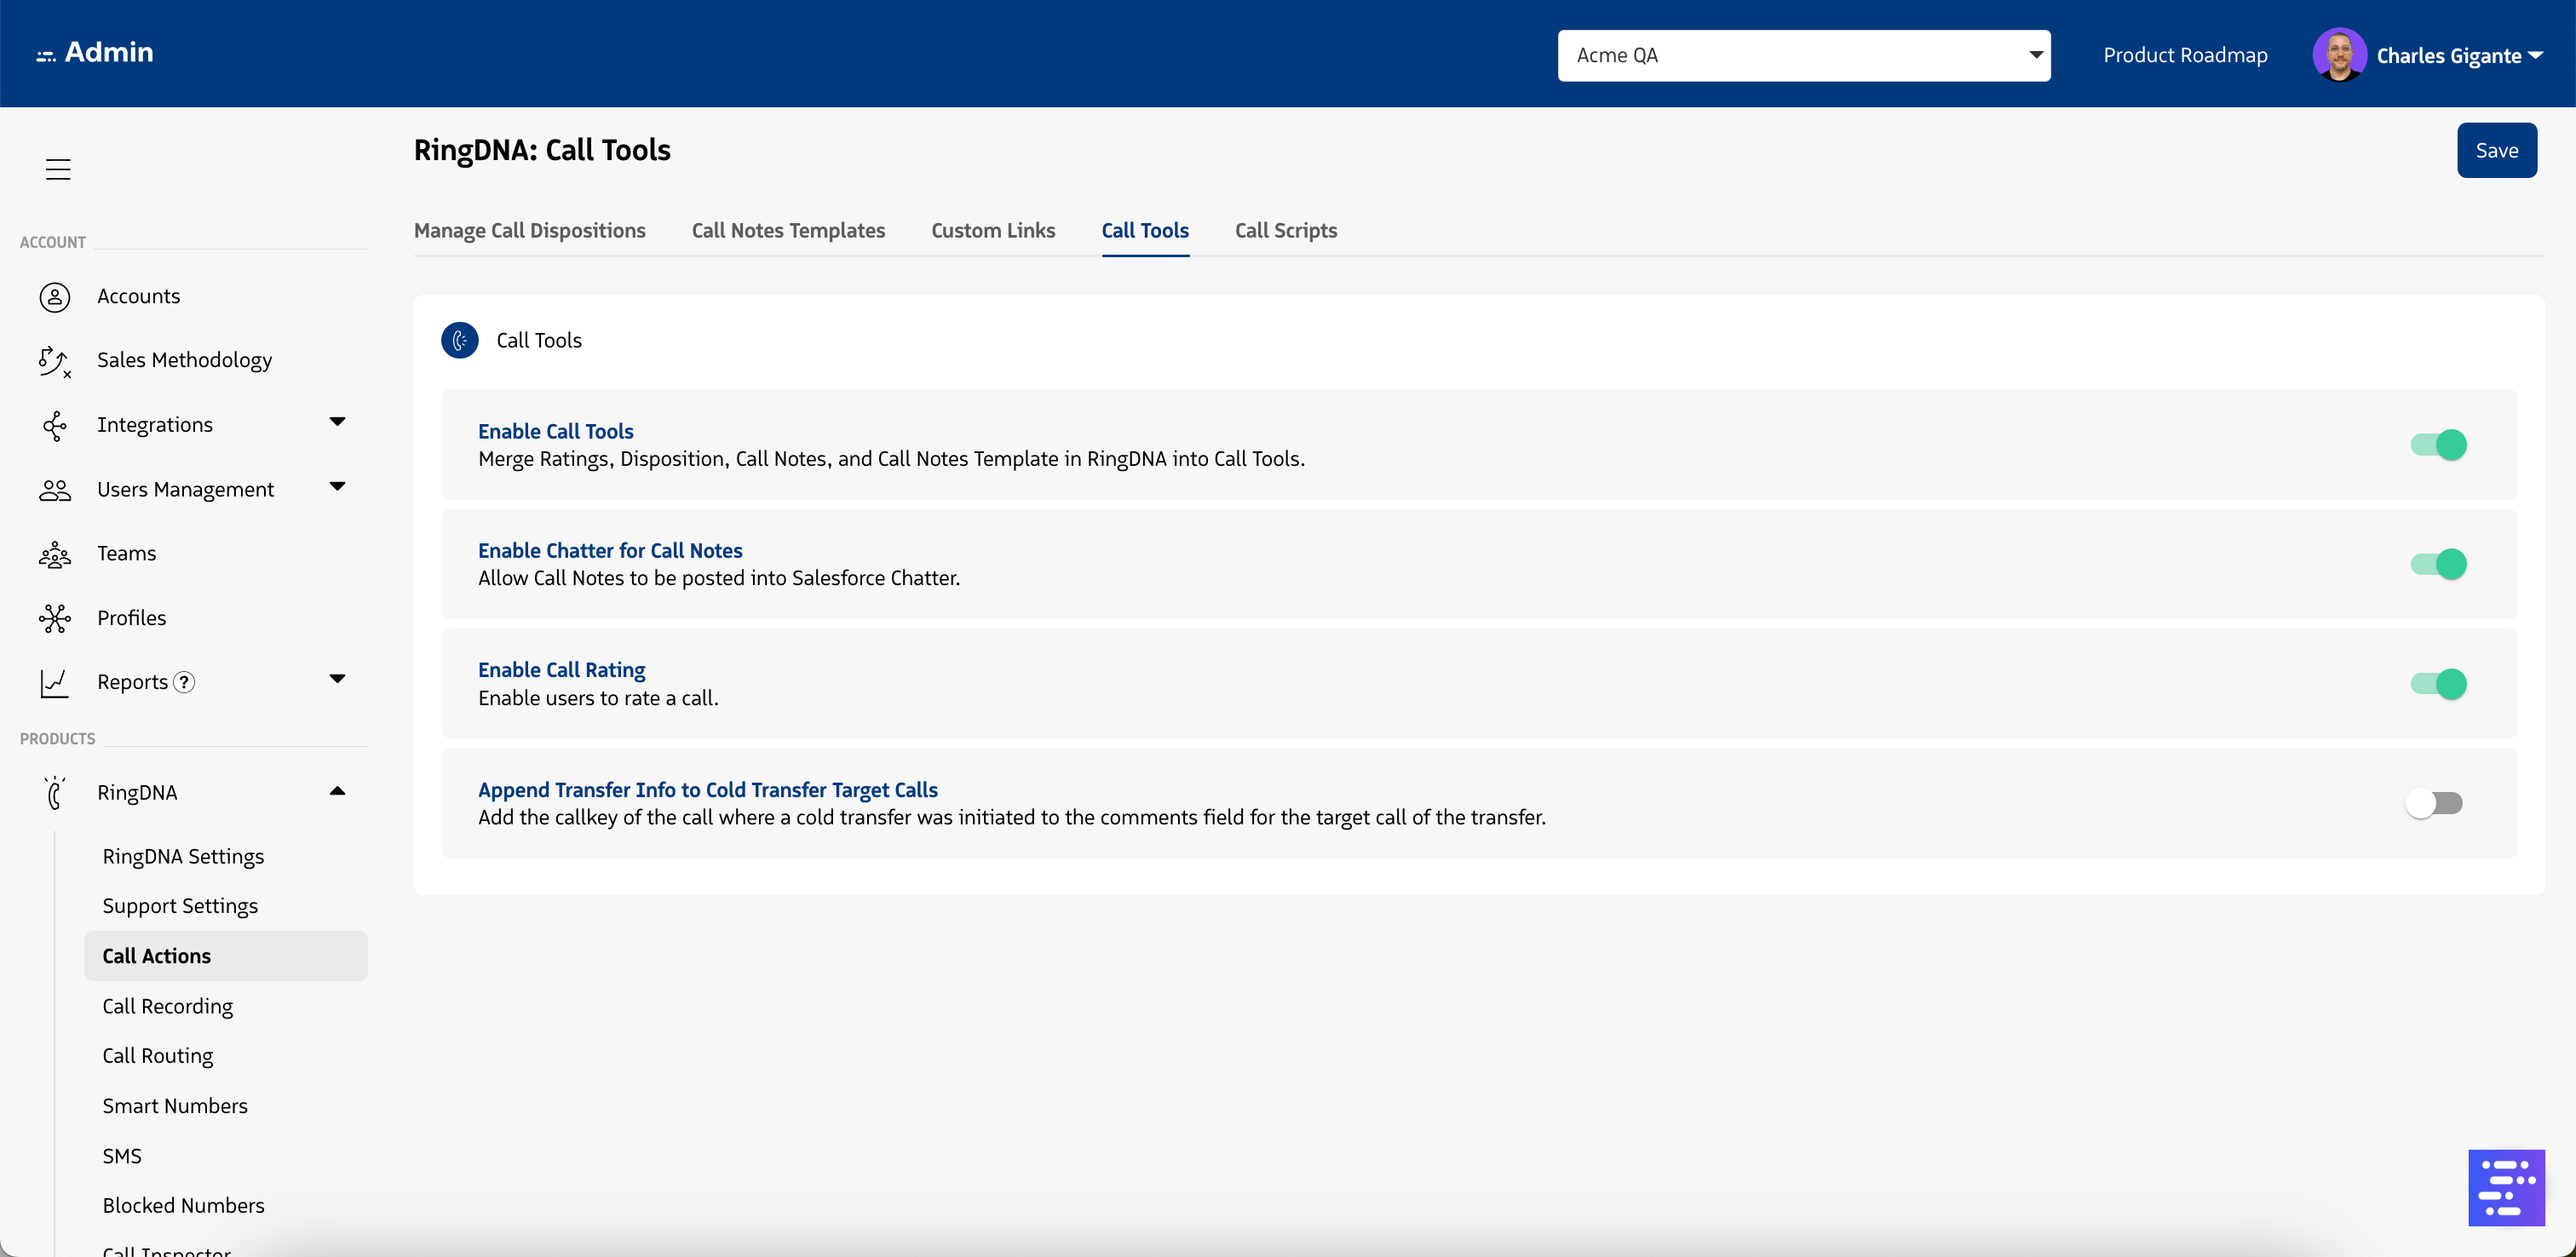2576x1257 pixels.
Task: Enable Append Transfer Info toggle
Action: click(2434, 803)
